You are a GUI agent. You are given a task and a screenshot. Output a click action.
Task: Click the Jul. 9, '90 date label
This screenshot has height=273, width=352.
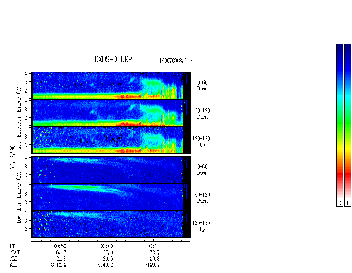tap(12, 158)
